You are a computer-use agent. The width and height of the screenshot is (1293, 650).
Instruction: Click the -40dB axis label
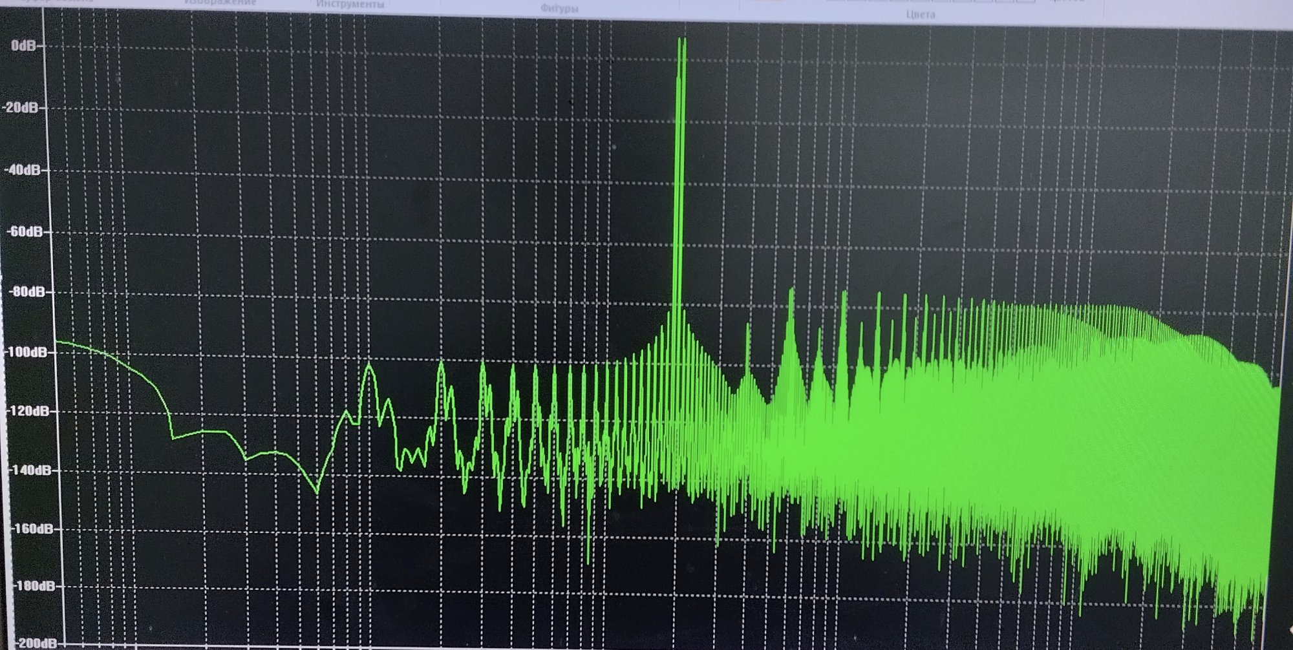[22, 170]
